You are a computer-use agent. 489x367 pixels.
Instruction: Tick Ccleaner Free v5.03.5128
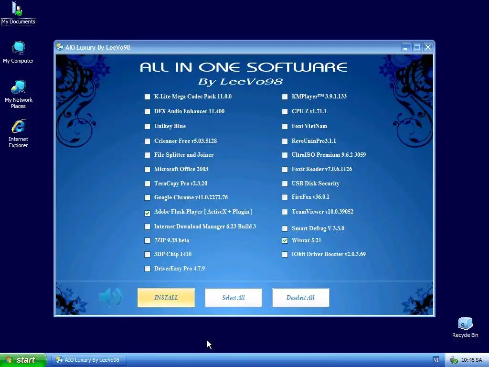pos(147,141)
